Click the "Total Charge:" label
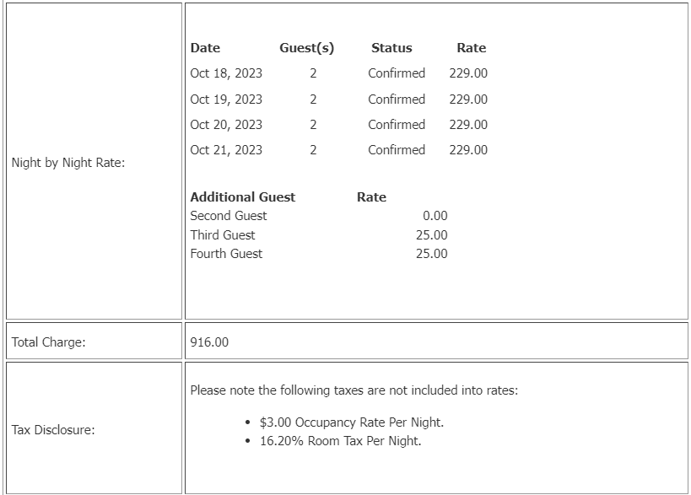The image size is (691, 495). pos(49,342)
